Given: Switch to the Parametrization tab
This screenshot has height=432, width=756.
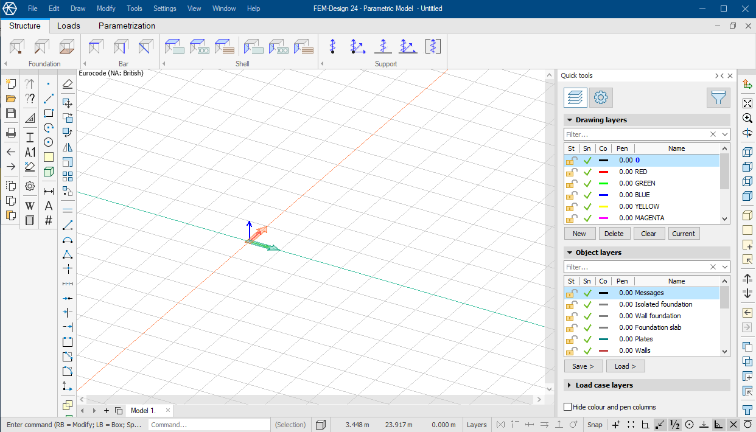Looking at the screenshot, I should [x=127, y=26].
